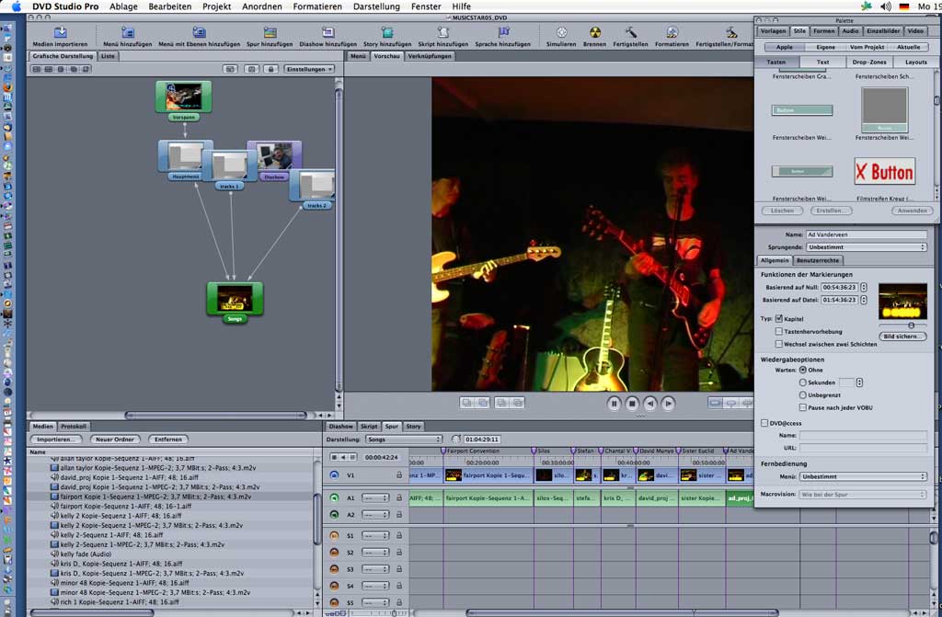Viewport: 942px width, 617px height.
Task: Switch to the Verknüpfungen tab
Action: pyautogui.click(x=430, y=56)
